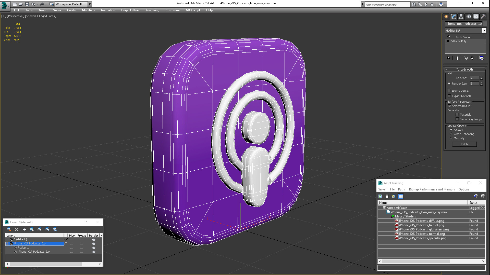This screenshot has height=275, width=490.
Task: Open the Display command panel tab
Action: coord(476,17)
